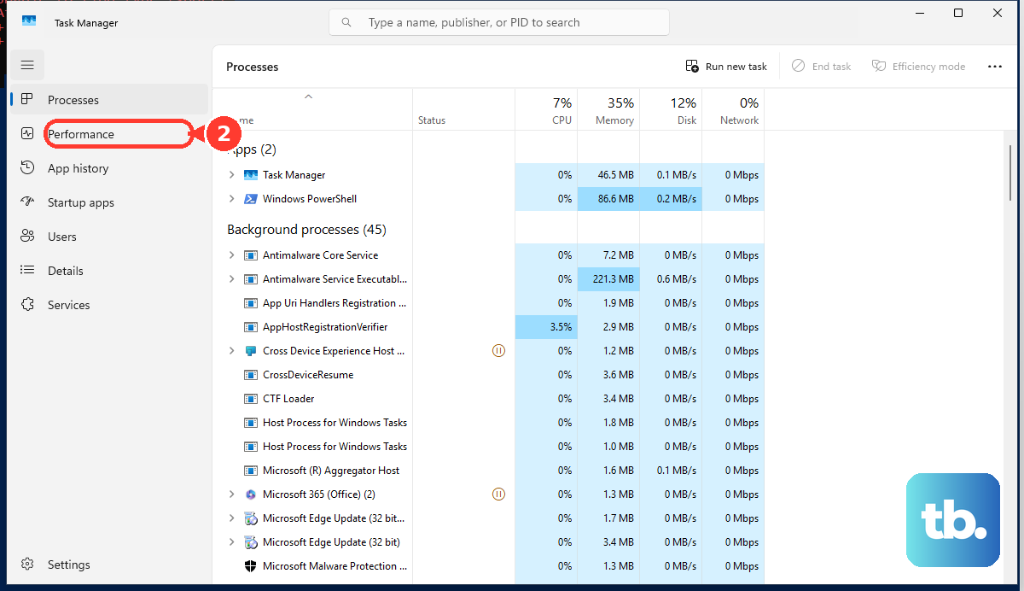Sort by the Disk column header
Image resolution: width=1024 pixels, height=591 pixels.
click(x=671, y=110)
